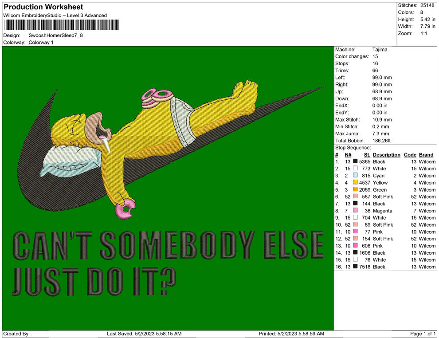439x338 pixels.
Task: Click the black swatch beside 7518 stitches
Action: (x=355, y=266)
